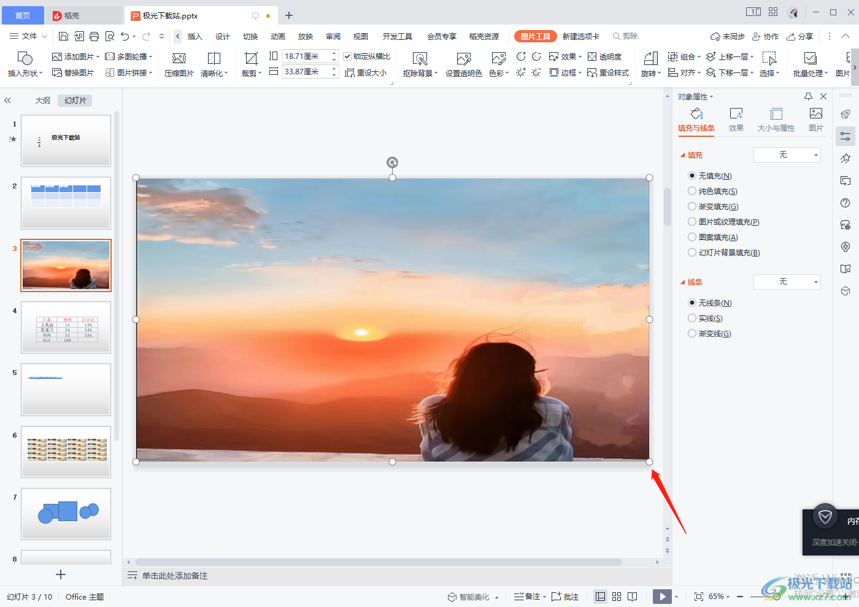Switch to the Animation (动画) ribbon tab

click(278, 36)
